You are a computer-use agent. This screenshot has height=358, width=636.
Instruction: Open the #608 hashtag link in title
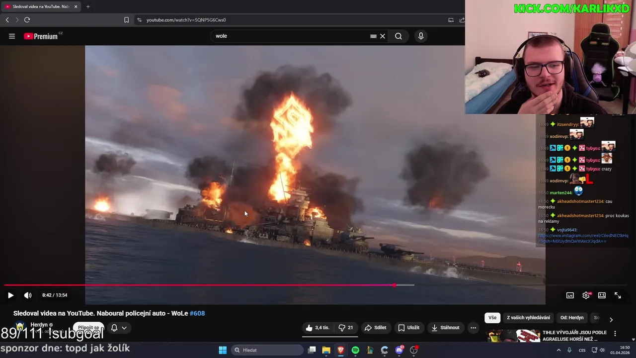point(197,313)
